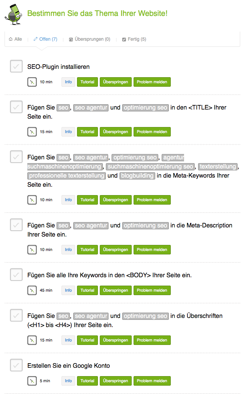
Task: Click the clock icon for SEO-Plugin task
Action: [32, 82]
